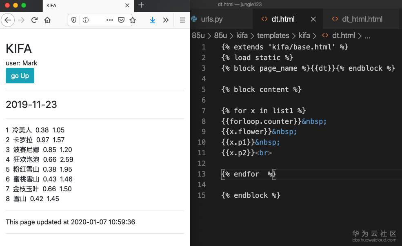Expand more toolbar tools chevrons
Image resolution: width=402 pixels, height=246 pixels.
coord(166,20)
